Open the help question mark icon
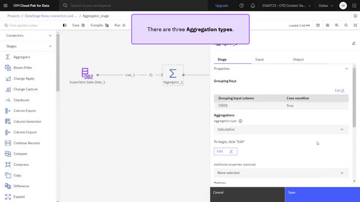This screenshot has width=360, height=202. point(241,6)
